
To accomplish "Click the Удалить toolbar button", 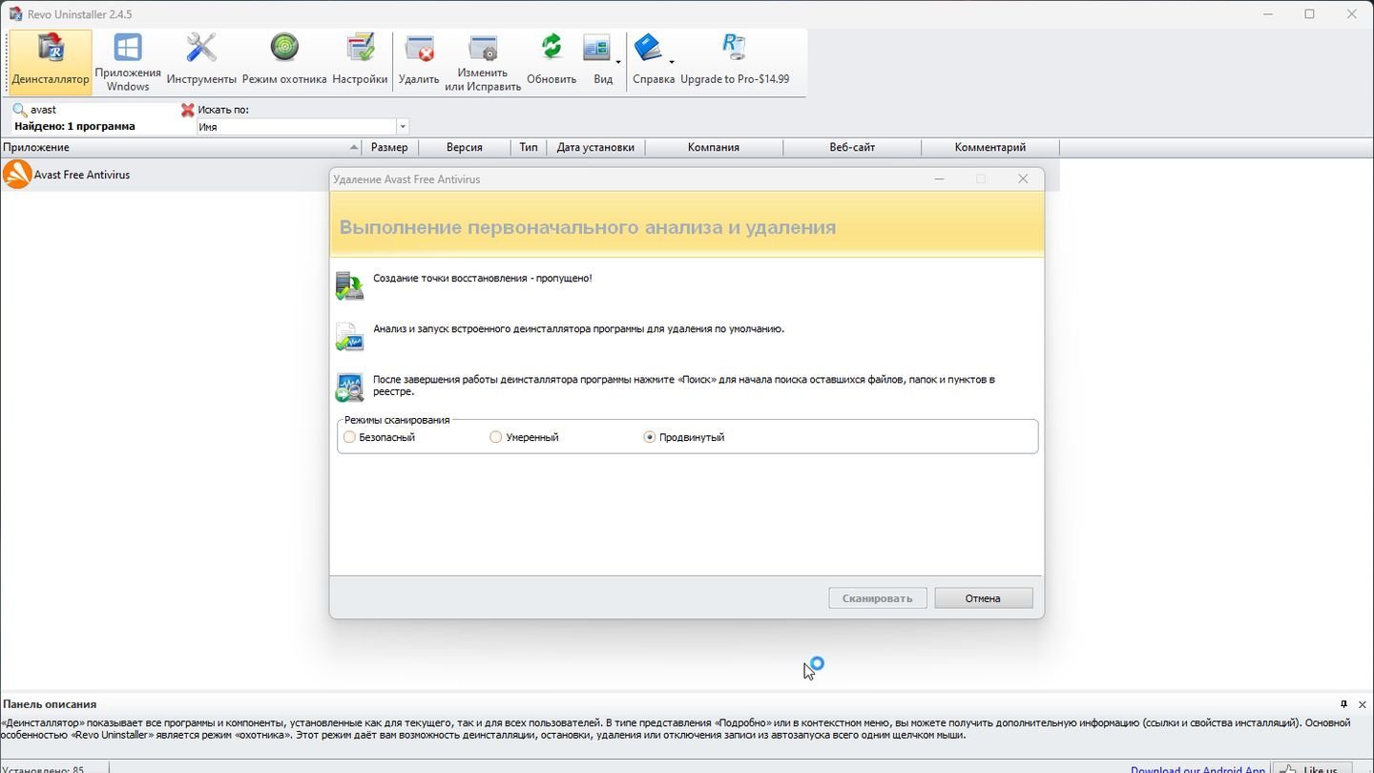I will coord(419,62).
